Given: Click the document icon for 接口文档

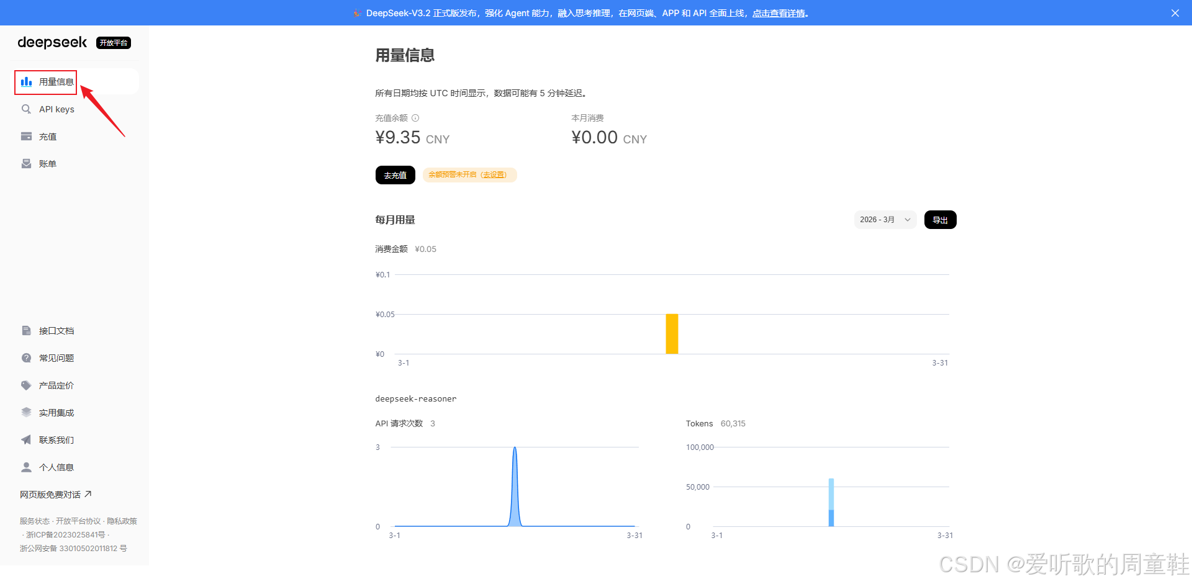Looking at the screenshot, I should tap(26, 331).
